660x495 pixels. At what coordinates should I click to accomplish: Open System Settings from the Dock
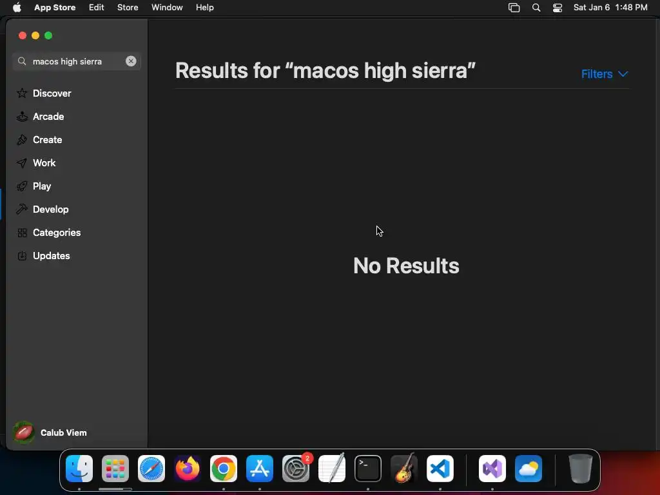295,469
